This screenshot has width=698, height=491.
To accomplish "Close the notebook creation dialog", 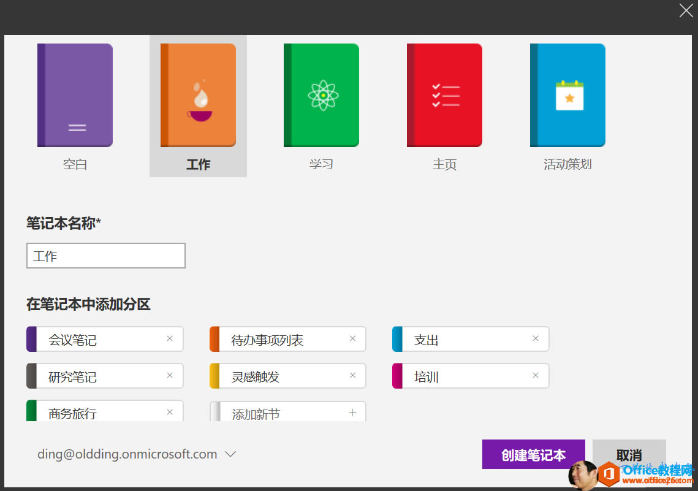I will click(686, 10).
